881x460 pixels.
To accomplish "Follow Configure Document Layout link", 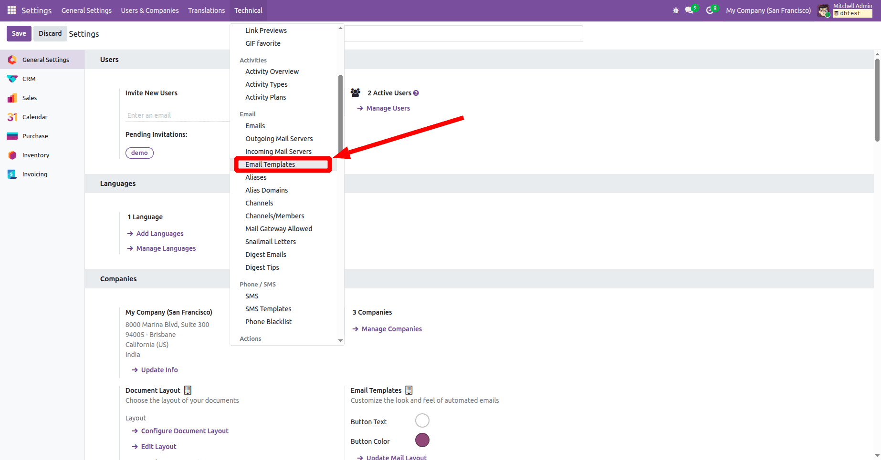I will point(180,431).
